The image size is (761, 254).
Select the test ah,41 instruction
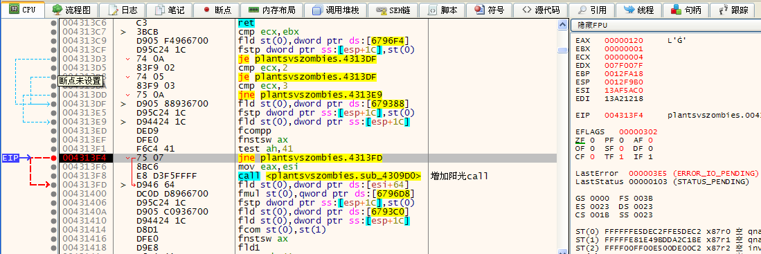[x=265, y=148]
